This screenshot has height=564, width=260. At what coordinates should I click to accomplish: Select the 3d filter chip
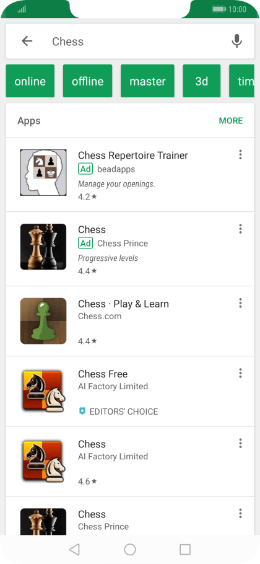[201, 81]
